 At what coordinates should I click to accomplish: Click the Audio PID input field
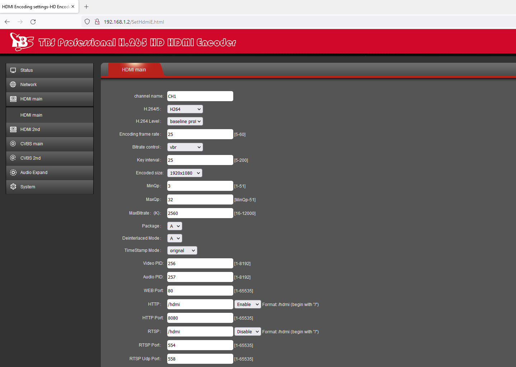[x=200, y=277]
